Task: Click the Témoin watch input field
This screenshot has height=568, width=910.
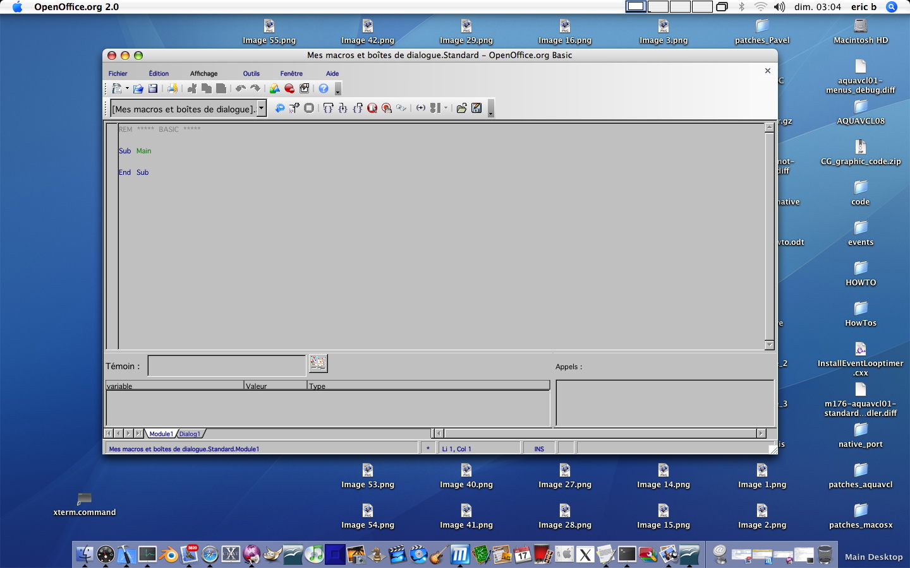Action: pyautogui.click(x=227, y=365)
